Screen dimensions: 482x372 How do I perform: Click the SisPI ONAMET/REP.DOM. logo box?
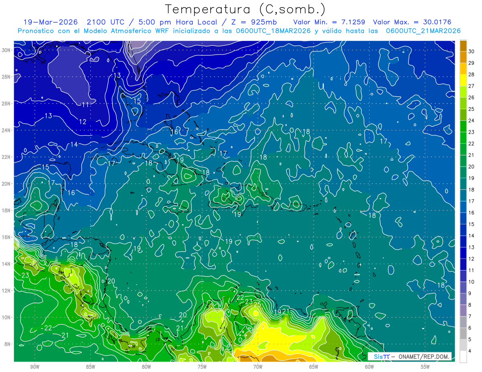410,356
